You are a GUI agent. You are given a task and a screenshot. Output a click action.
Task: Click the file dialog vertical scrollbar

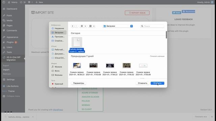click(166, 35)
